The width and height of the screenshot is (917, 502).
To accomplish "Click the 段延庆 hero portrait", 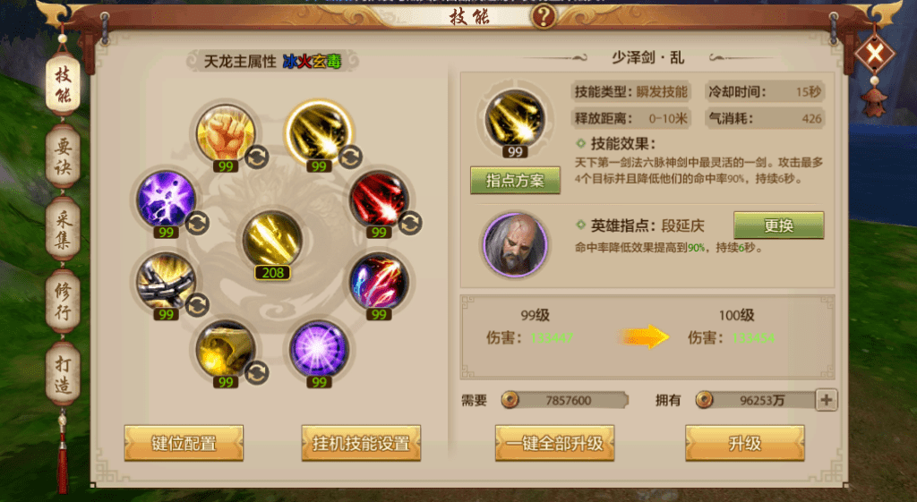I will point(515,244).
